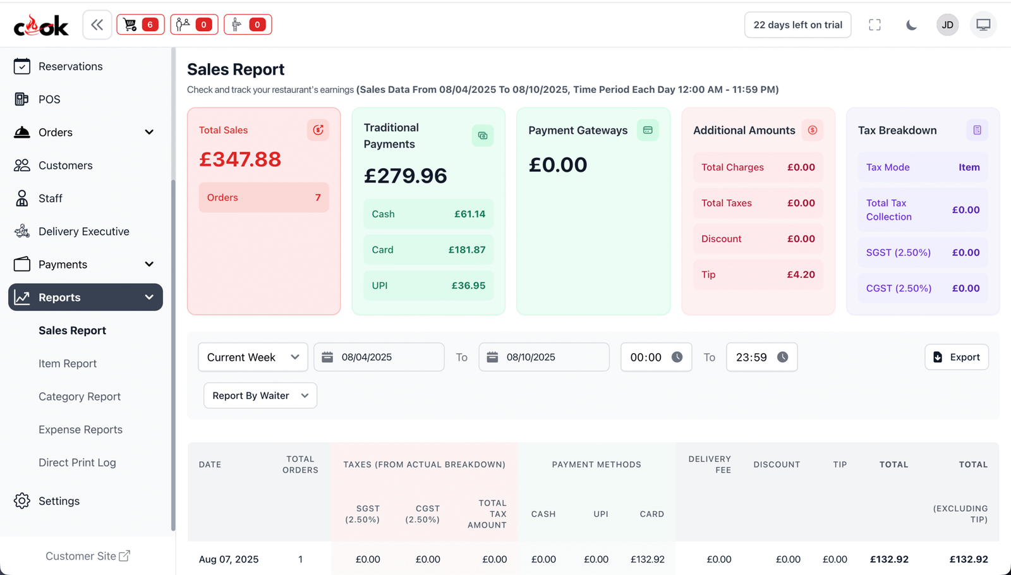Screen dimensions: 1011x575
Task: Open the Customer Site link
Action: tap(87, 556)
